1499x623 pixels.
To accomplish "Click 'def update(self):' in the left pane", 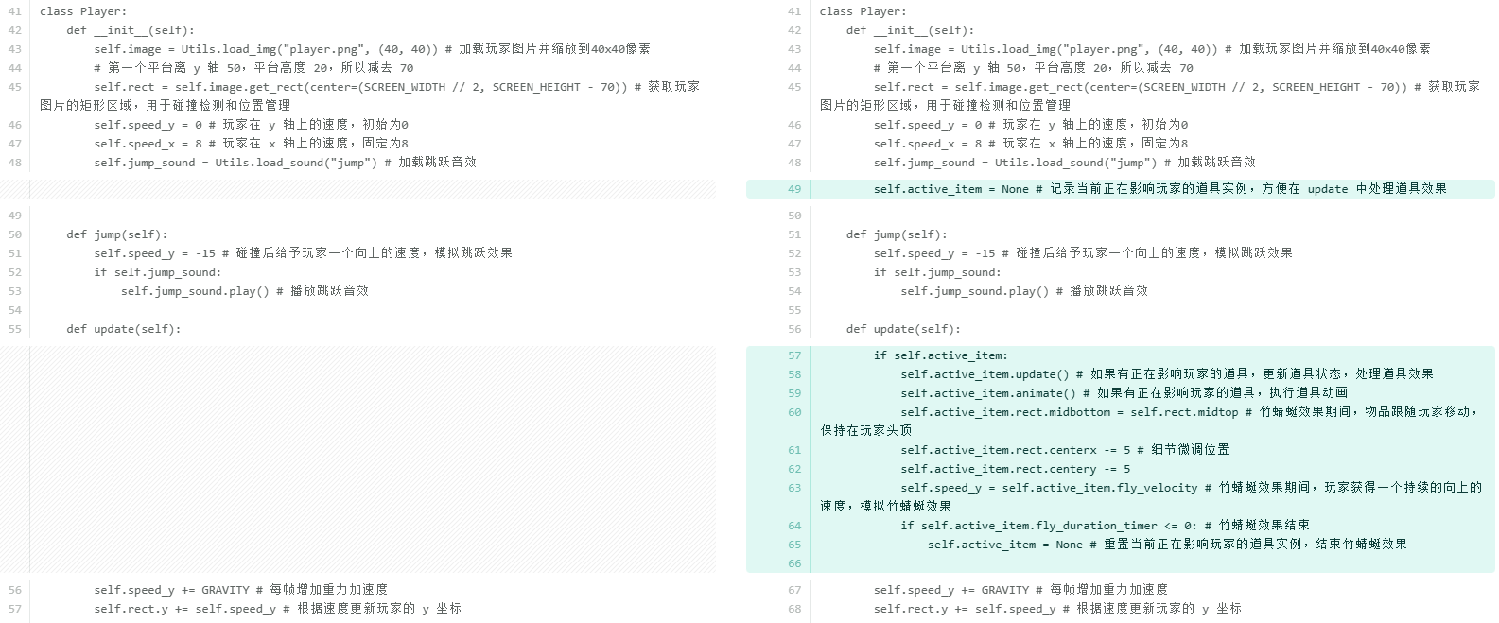I will click(123, 329).
